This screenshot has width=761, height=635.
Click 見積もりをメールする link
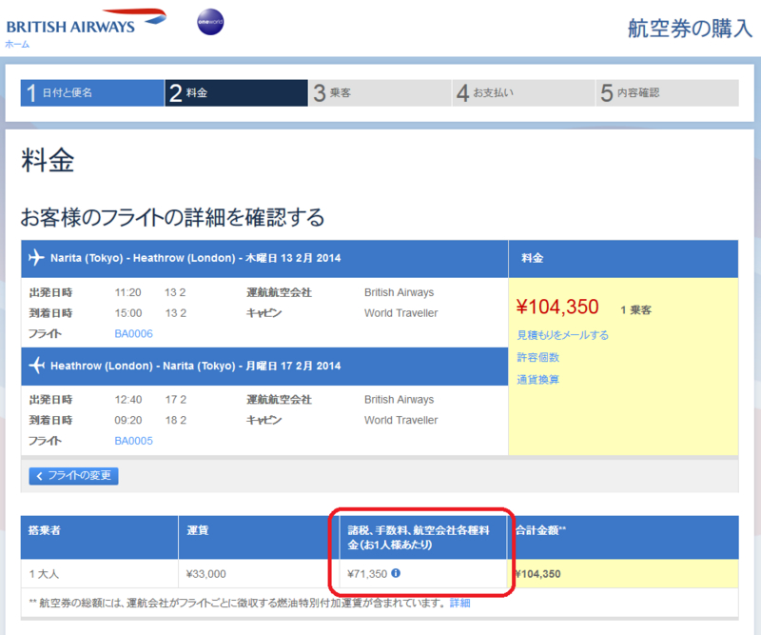coord(562,335)
